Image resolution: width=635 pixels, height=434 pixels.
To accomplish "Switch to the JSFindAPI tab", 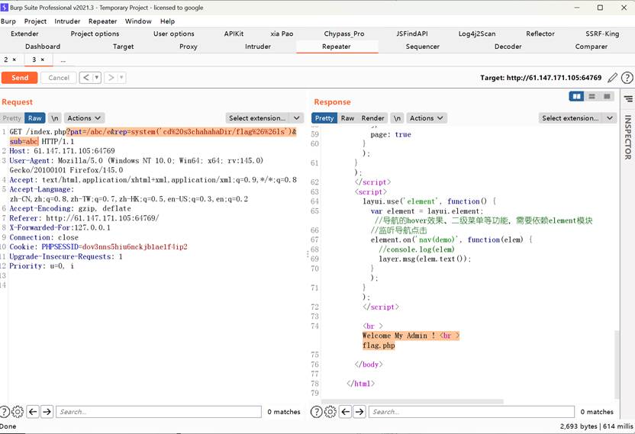I will (412, 34).
